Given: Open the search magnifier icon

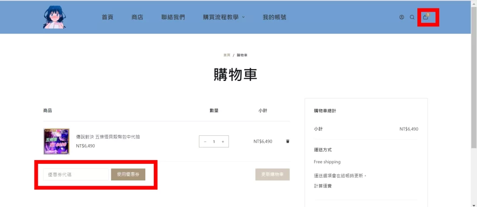Looking at the screenshot, I should 412,17.
